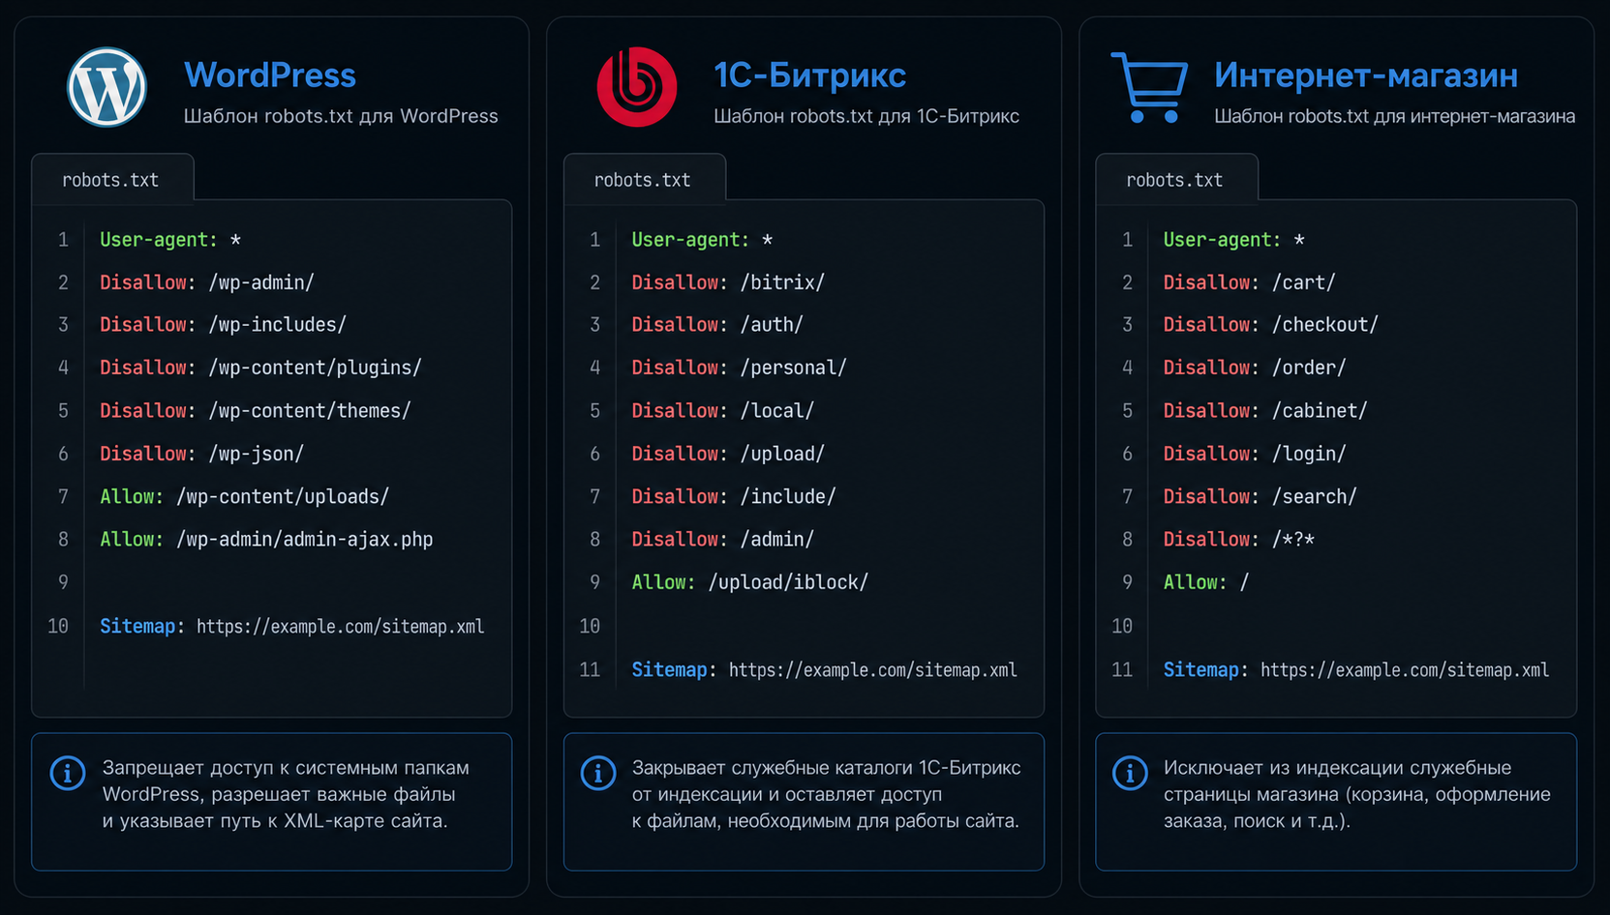Click the line 'Disallow: /wp-content/plugins/'
Viewport: 1610px width, 915px height.
coord(260,368)
